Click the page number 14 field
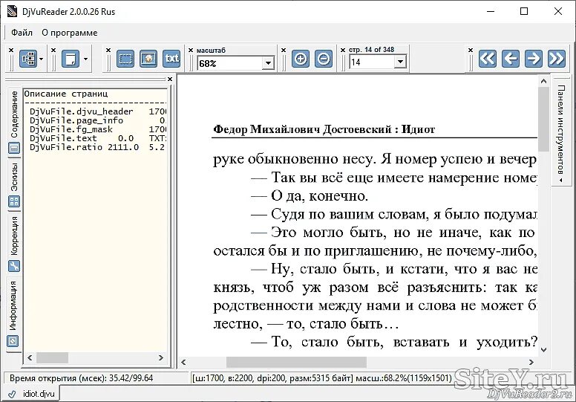 pos(372,62)
